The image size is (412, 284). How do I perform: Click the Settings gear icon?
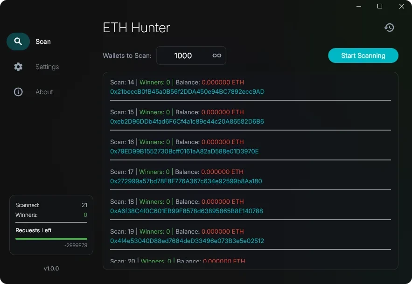pos(18,67)
